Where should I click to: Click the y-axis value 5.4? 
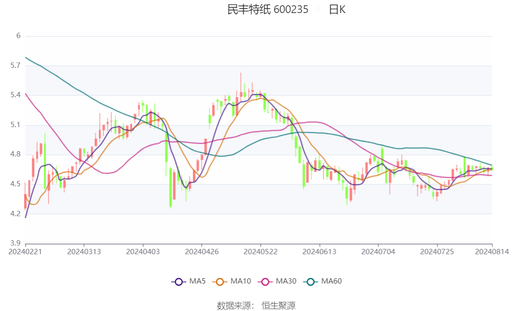[15, 95]
